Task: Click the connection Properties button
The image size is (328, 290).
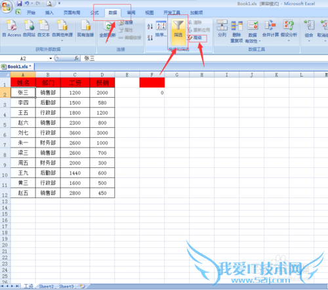Action: tap(126, 30)
